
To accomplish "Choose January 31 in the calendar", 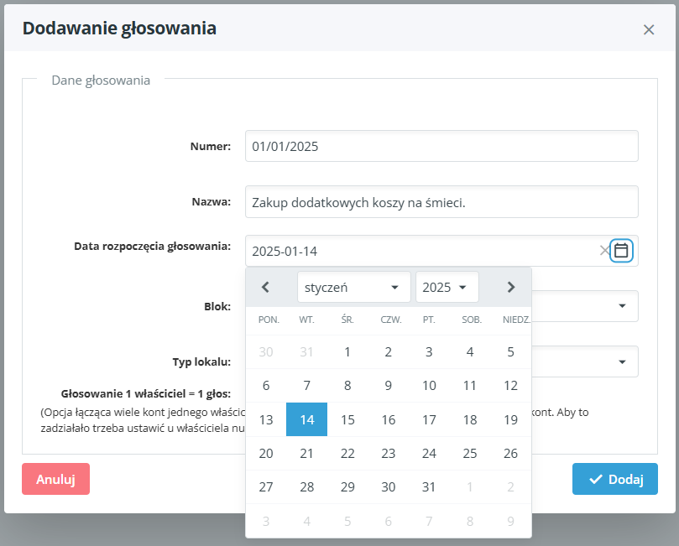I will click(429, 487).
